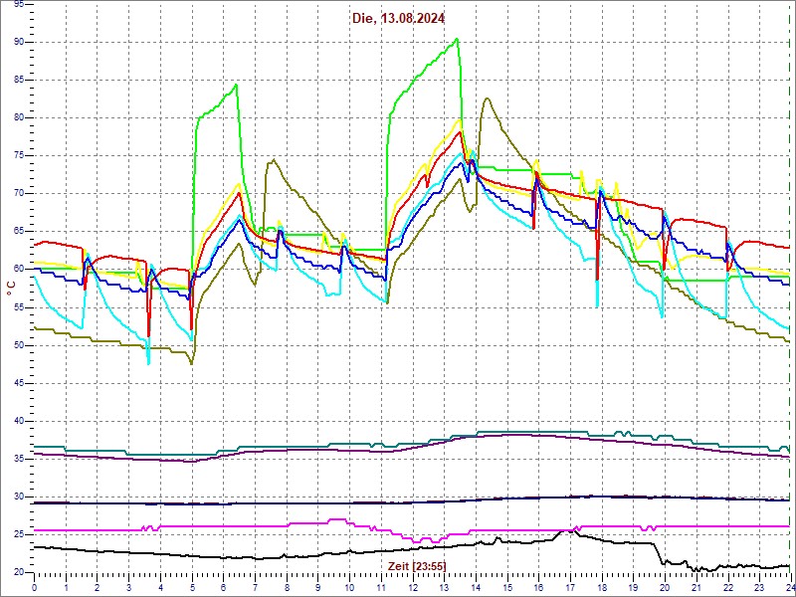Click the '°C' temperature axis unit label

click(x=11, y=289)
